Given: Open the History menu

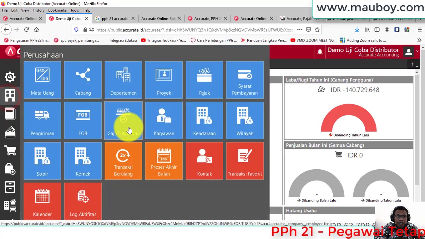Looking at the screenshot, I should [x=39, y=10].
